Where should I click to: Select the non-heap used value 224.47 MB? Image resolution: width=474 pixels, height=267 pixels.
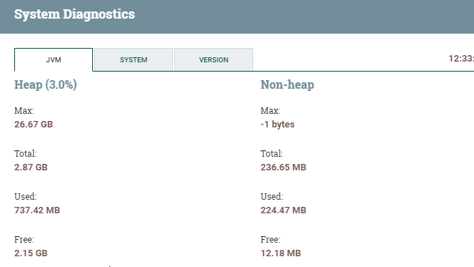pos(284,210)
